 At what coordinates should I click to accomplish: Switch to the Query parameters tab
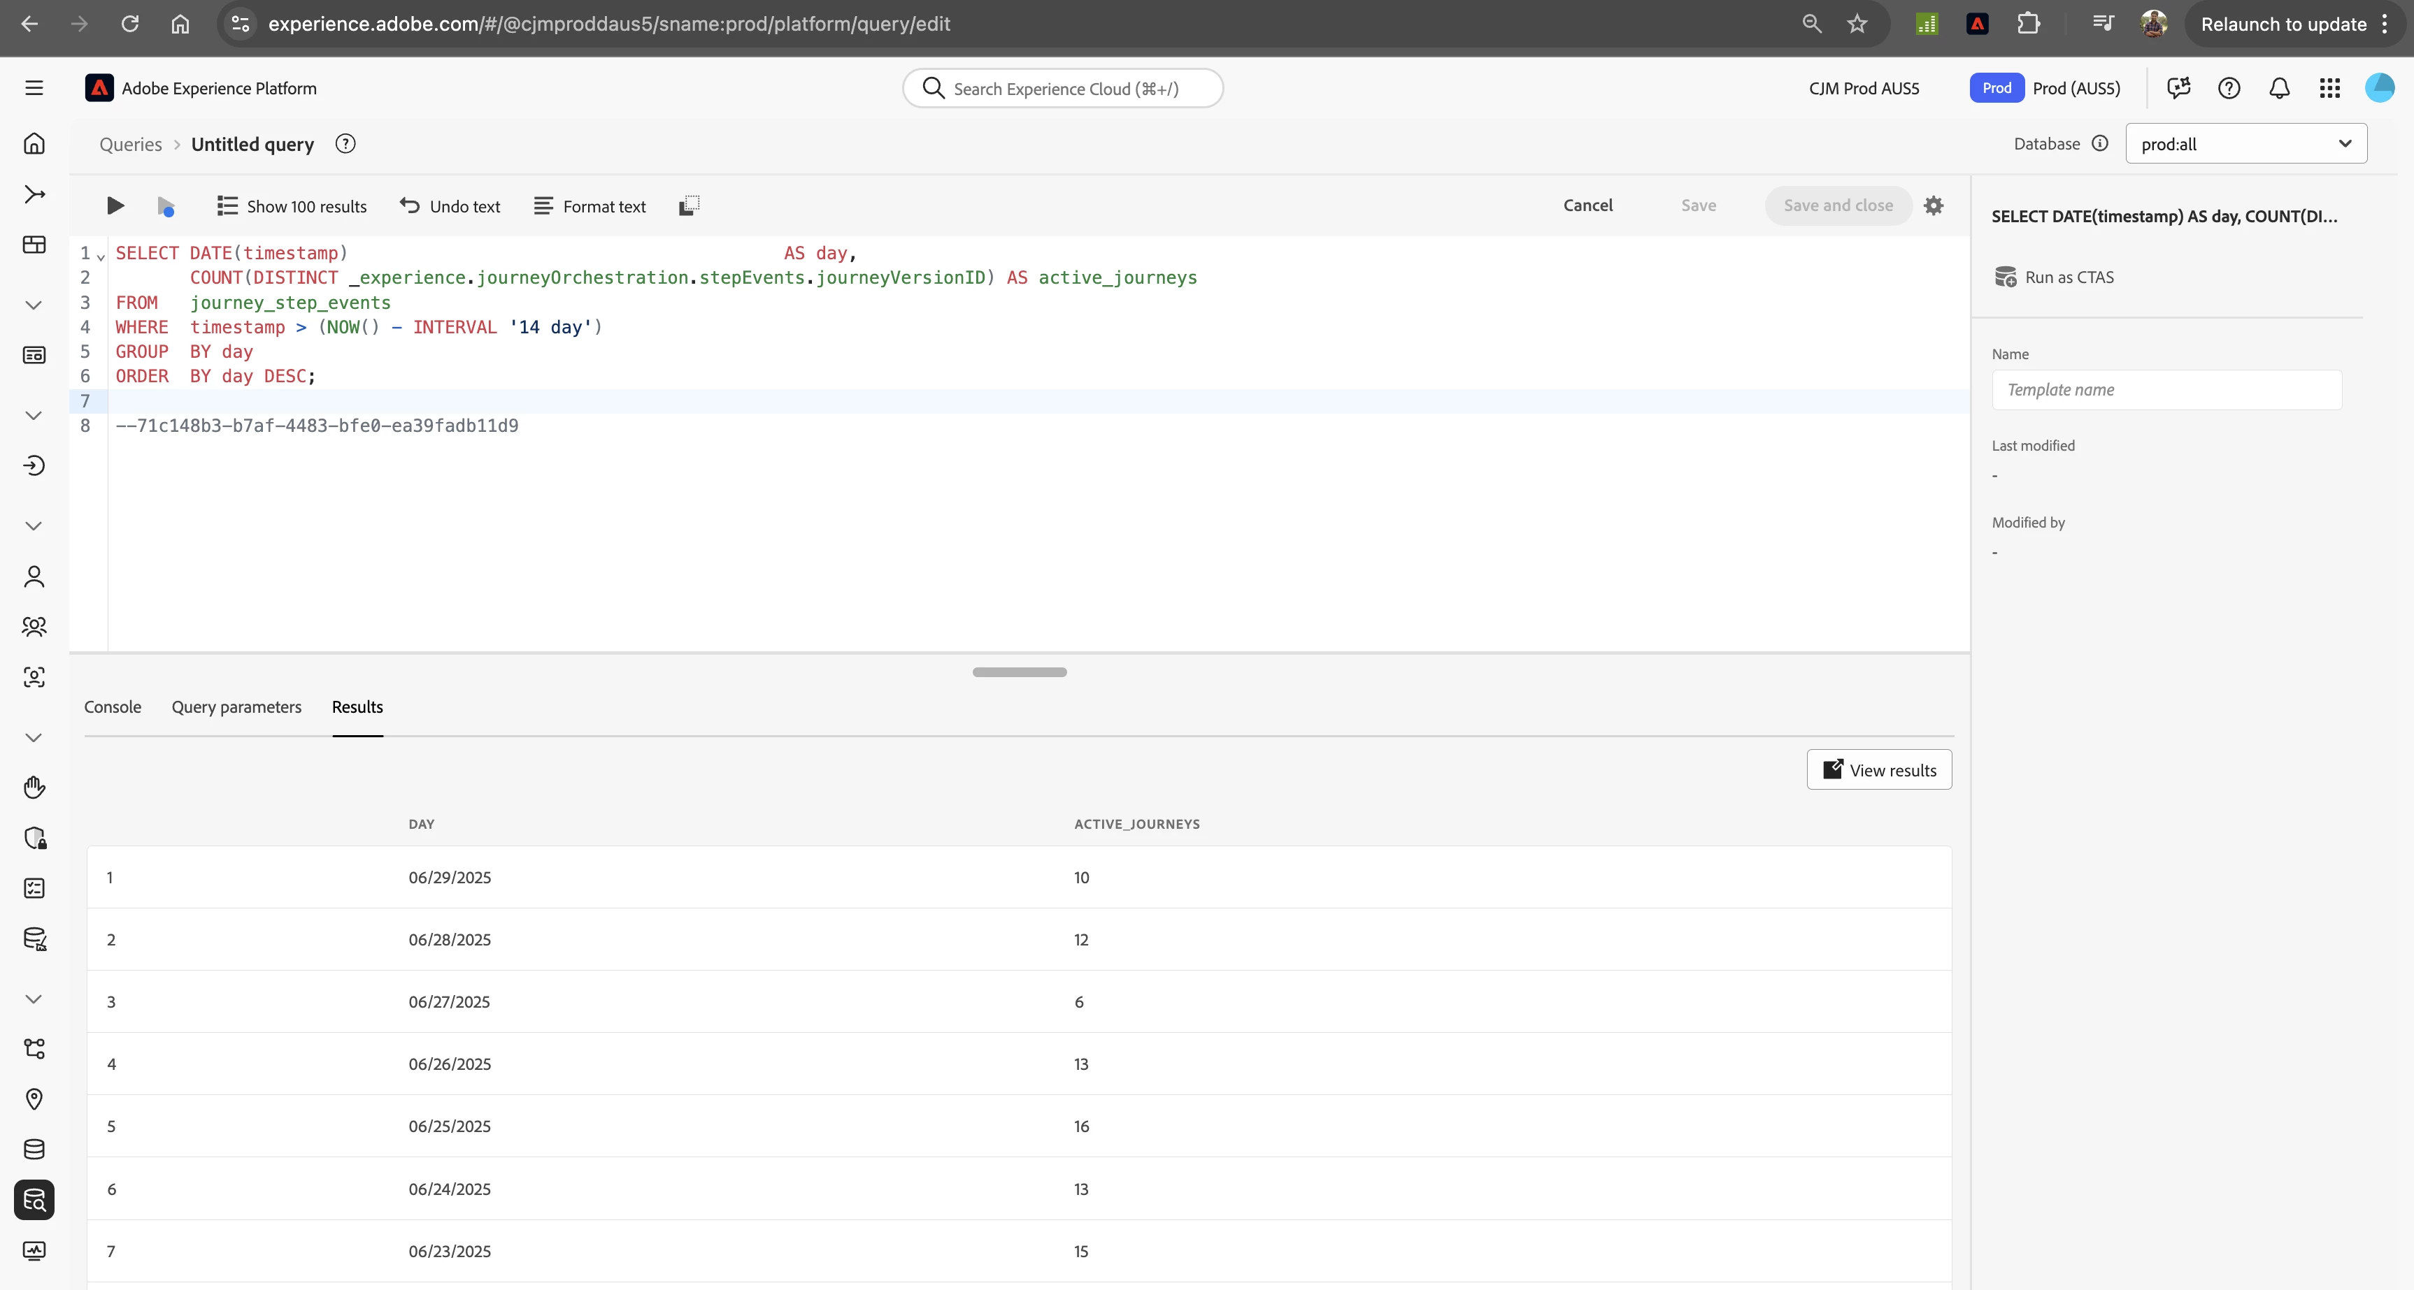pyautogui.click(x=236, y=706)
